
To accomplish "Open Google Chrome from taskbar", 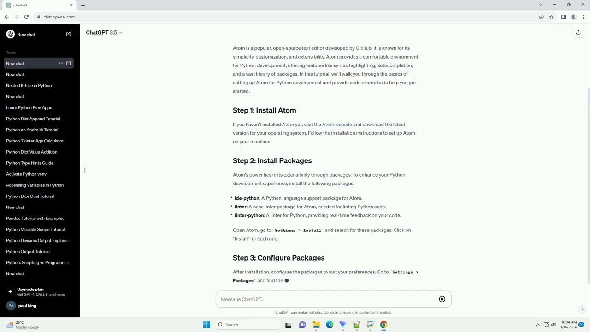I will click(x=383, y=325).
